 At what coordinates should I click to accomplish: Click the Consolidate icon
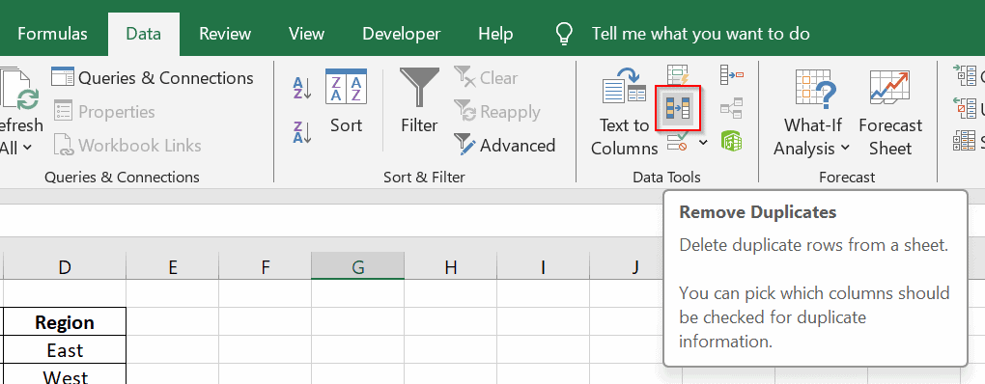pyautogui.click(x=732, y=74)
